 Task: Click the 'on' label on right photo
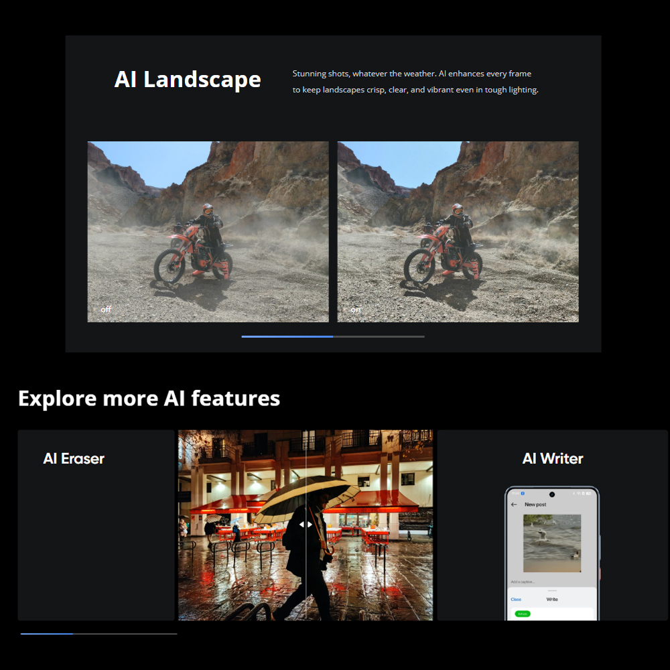(355, 310)
